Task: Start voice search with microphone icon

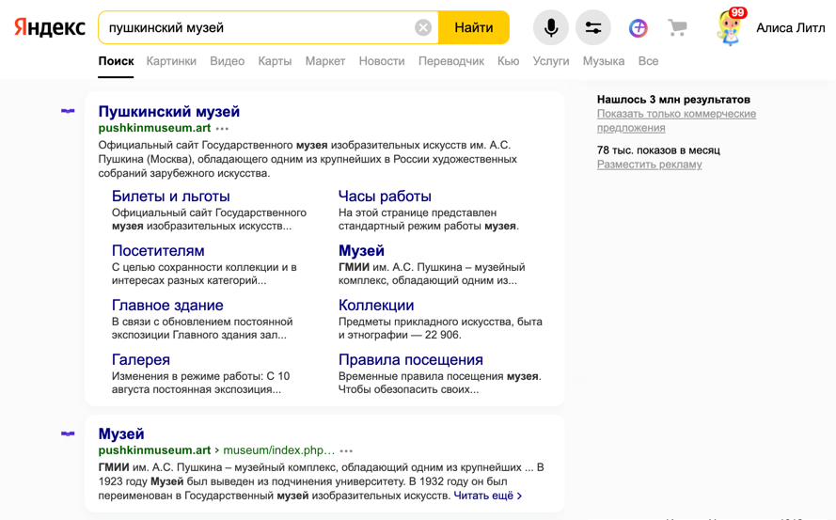Action: coord(550,28)
